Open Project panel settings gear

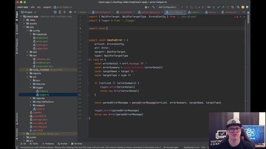70,12
